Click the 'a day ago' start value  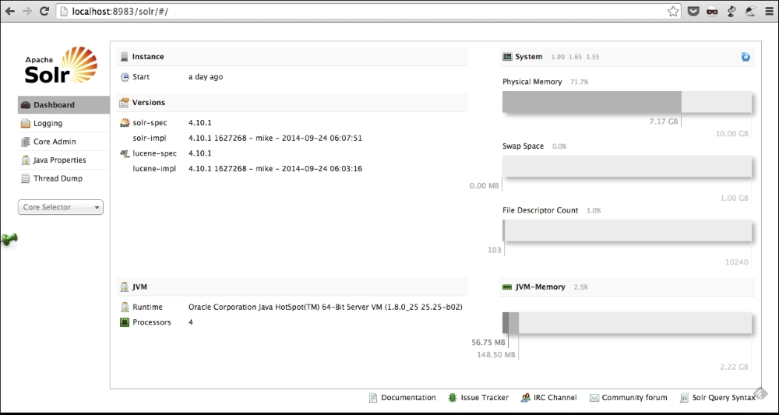[x=206, y=77]
